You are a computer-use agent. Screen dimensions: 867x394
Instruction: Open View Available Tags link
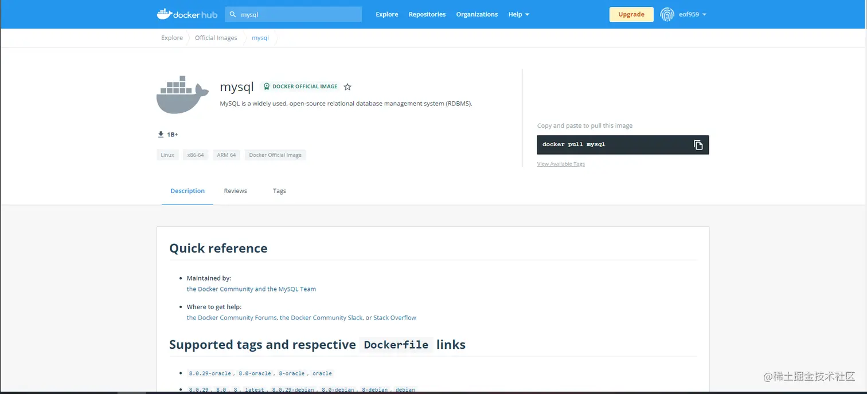click(561, 164)
